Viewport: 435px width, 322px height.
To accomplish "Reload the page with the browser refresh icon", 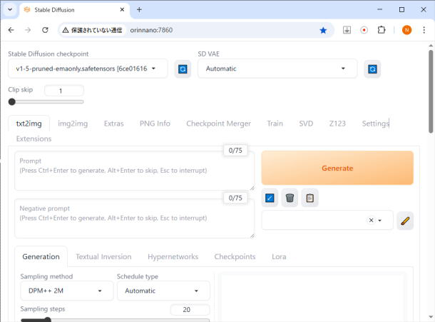I will pos(46,30).
